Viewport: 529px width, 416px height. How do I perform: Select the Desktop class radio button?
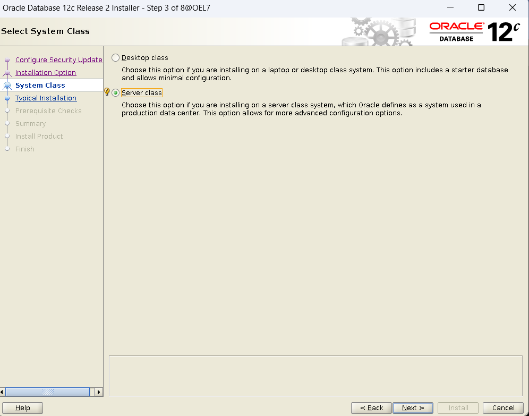tap(115, 58)
